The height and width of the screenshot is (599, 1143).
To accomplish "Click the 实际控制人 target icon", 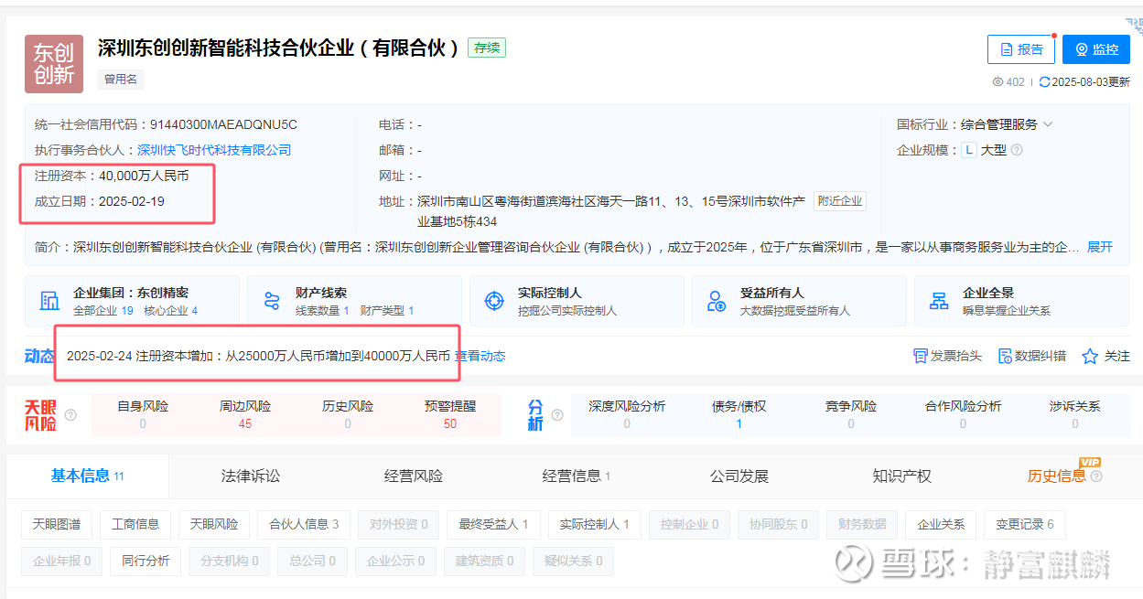I will pos(494,301).
